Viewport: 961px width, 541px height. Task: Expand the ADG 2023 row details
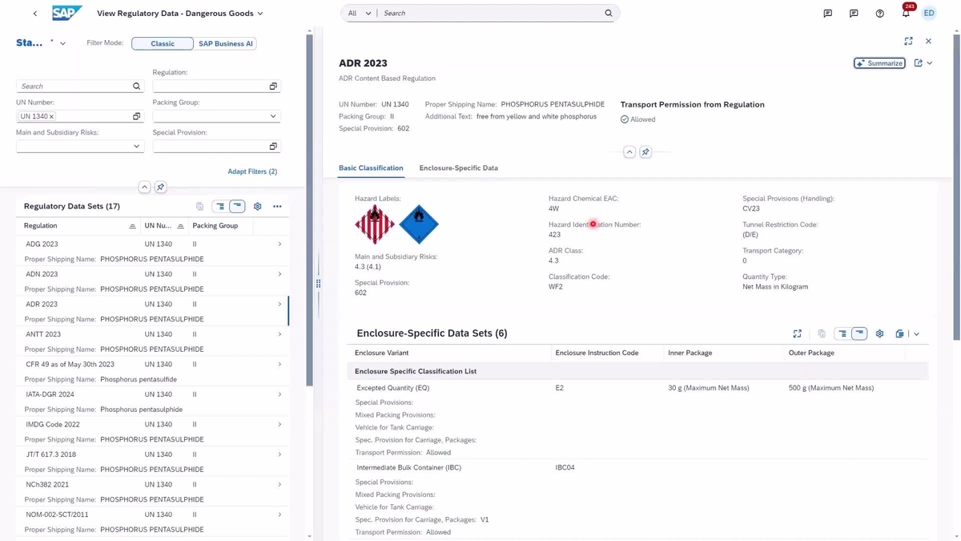coord(279,243)
